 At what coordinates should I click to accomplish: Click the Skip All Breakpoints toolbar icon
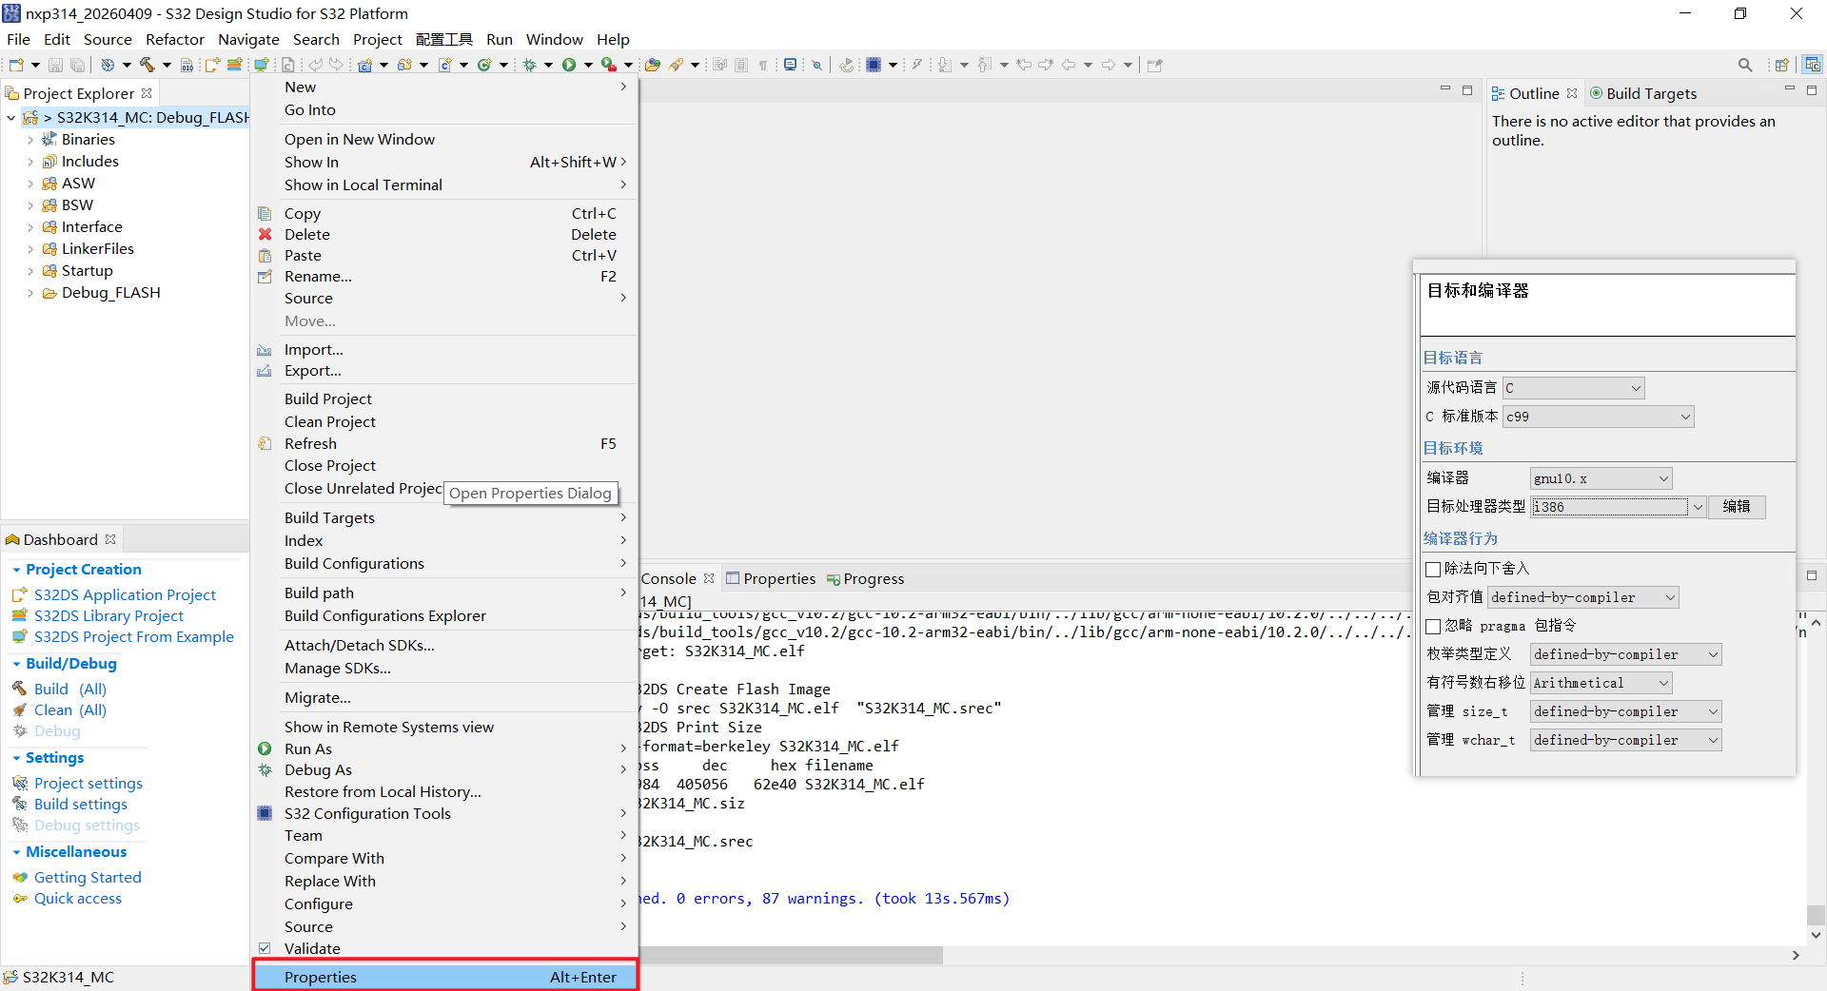click(816, 65)
